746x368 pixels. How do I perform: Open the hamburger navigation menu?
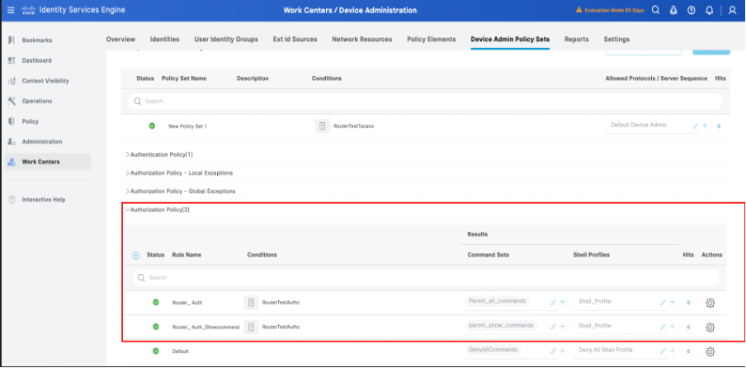pyautogui.click(x=11, y=10)
